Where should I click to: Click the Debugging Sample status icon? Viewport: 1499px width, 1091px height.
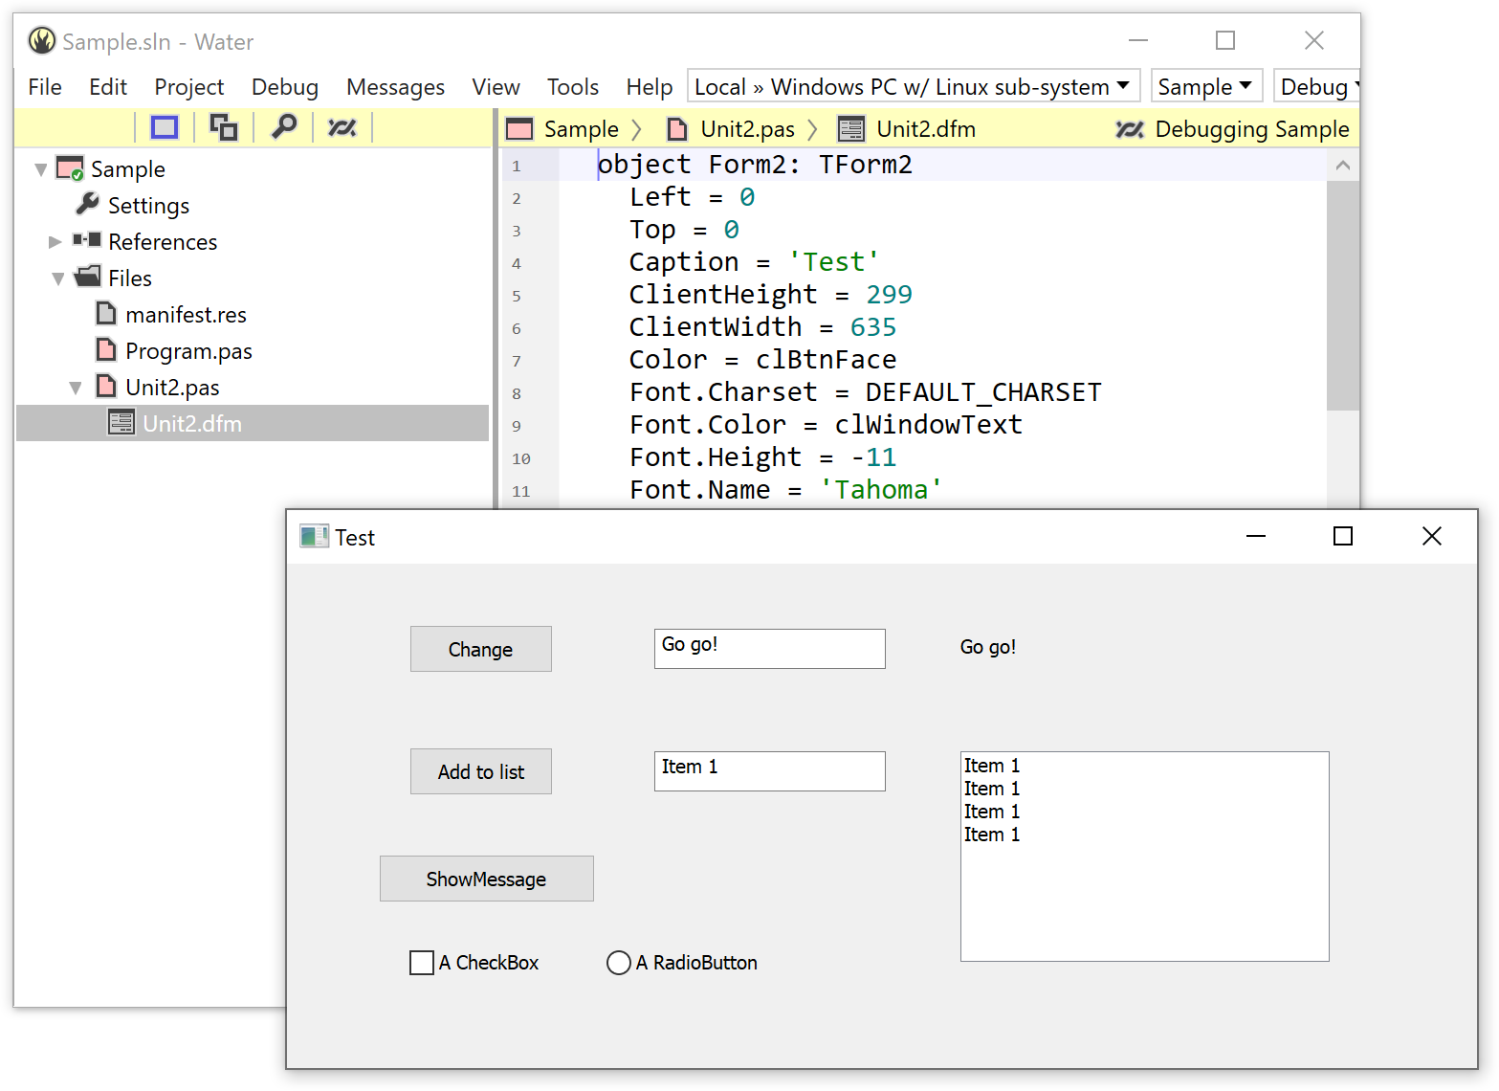1130,129
